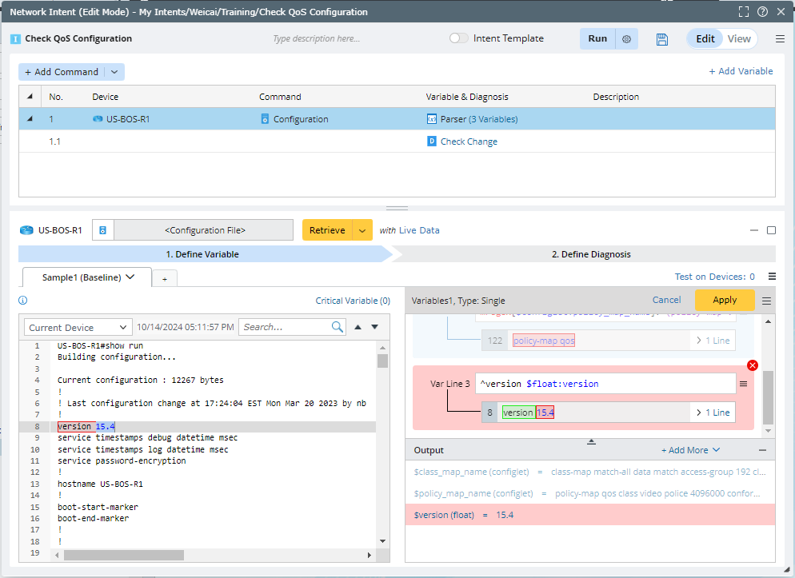
Task: Open the Current Device dropdown
Action: click(x=78, y=328)
